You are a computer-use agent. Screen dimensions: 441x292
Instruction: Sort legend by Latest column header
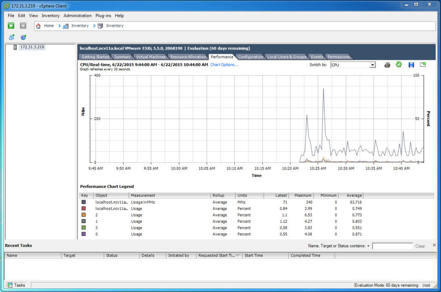click(x=276, y=195)
